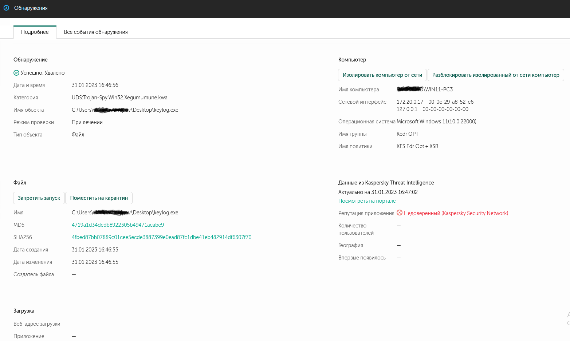Click Разблокировать изолированный от сети компьютер

pyautogui.click(x=495, y=75)
